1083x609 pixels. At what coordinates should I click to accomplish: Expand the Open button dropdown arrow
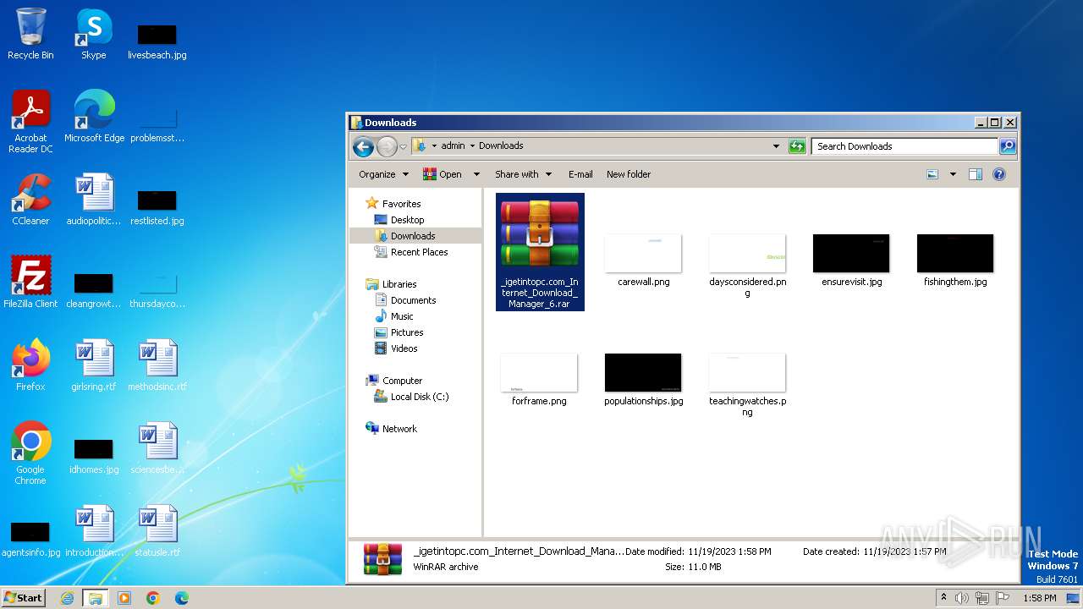(x=476, y=174)
